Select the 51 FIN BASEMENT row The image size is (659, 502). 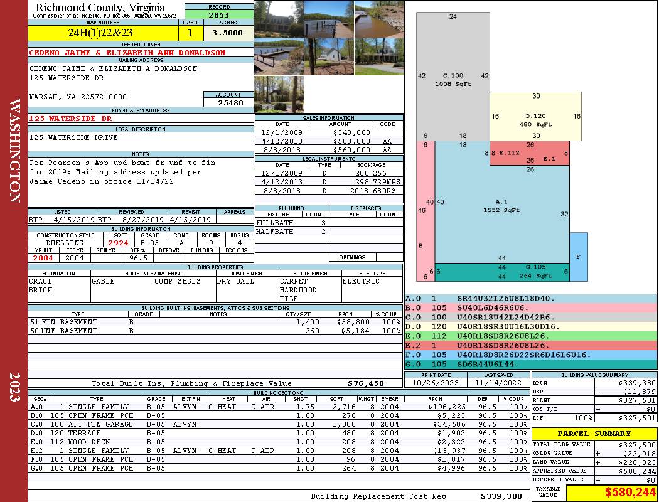click(215, 322)
